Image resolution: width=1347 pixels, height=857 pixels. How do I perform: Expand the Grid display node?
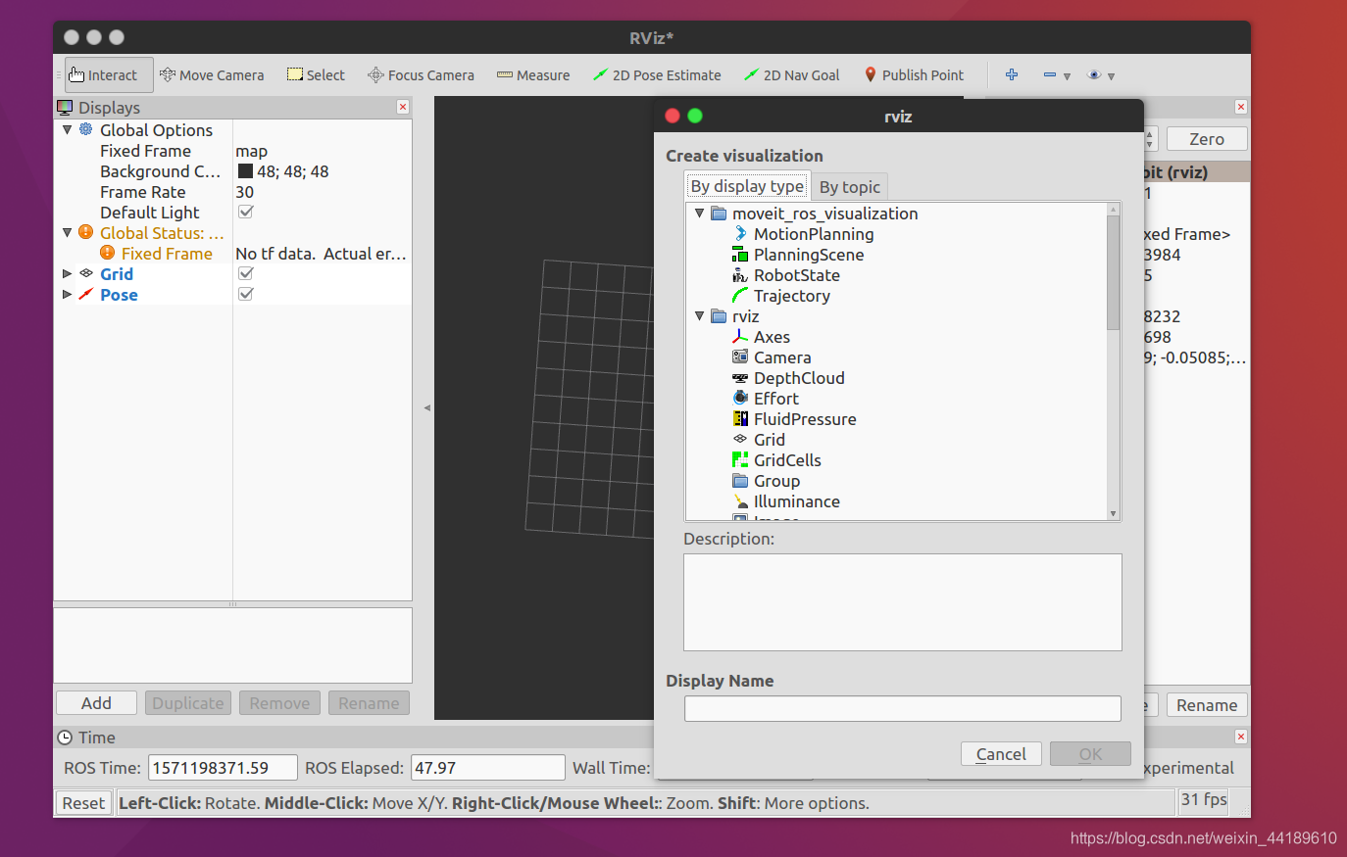coord(67,273)
